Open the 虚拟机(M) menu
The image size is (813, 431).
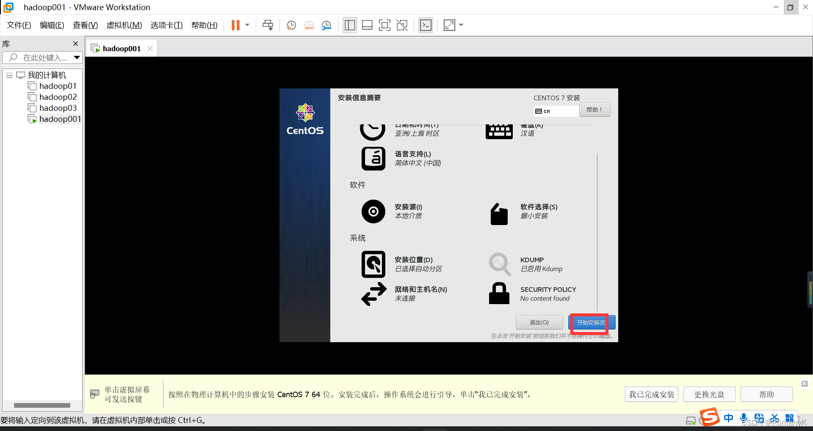click(x=124, y=25)
